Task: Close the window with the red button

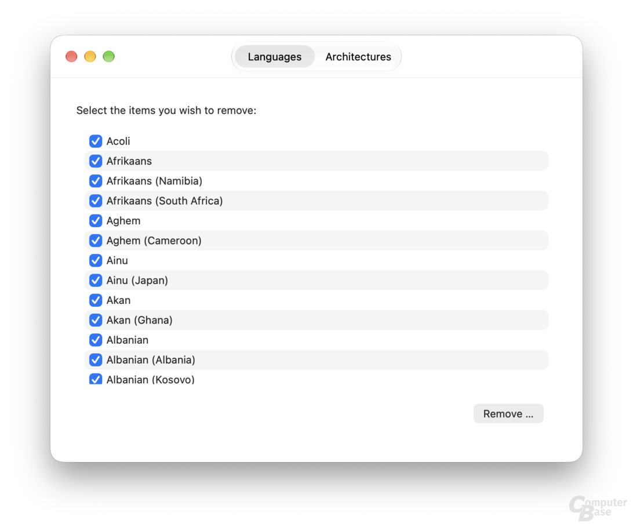Action: 71,57
